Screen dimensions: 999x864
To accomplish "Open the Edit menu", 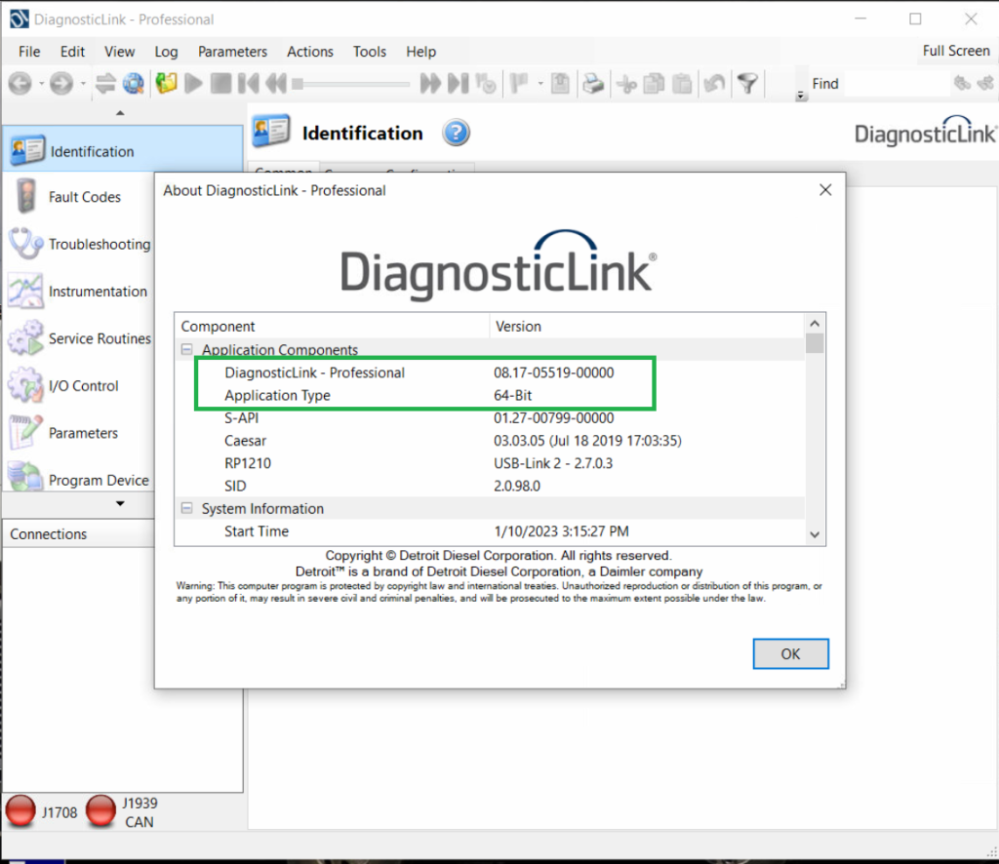I will coord(72,52).
